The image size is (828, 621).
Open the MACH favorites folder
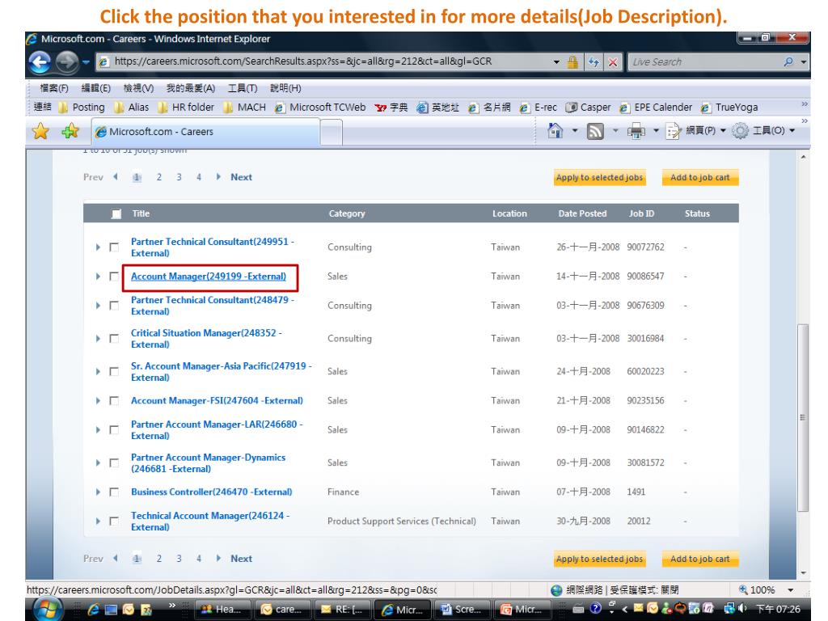click(x=244, y=108)
